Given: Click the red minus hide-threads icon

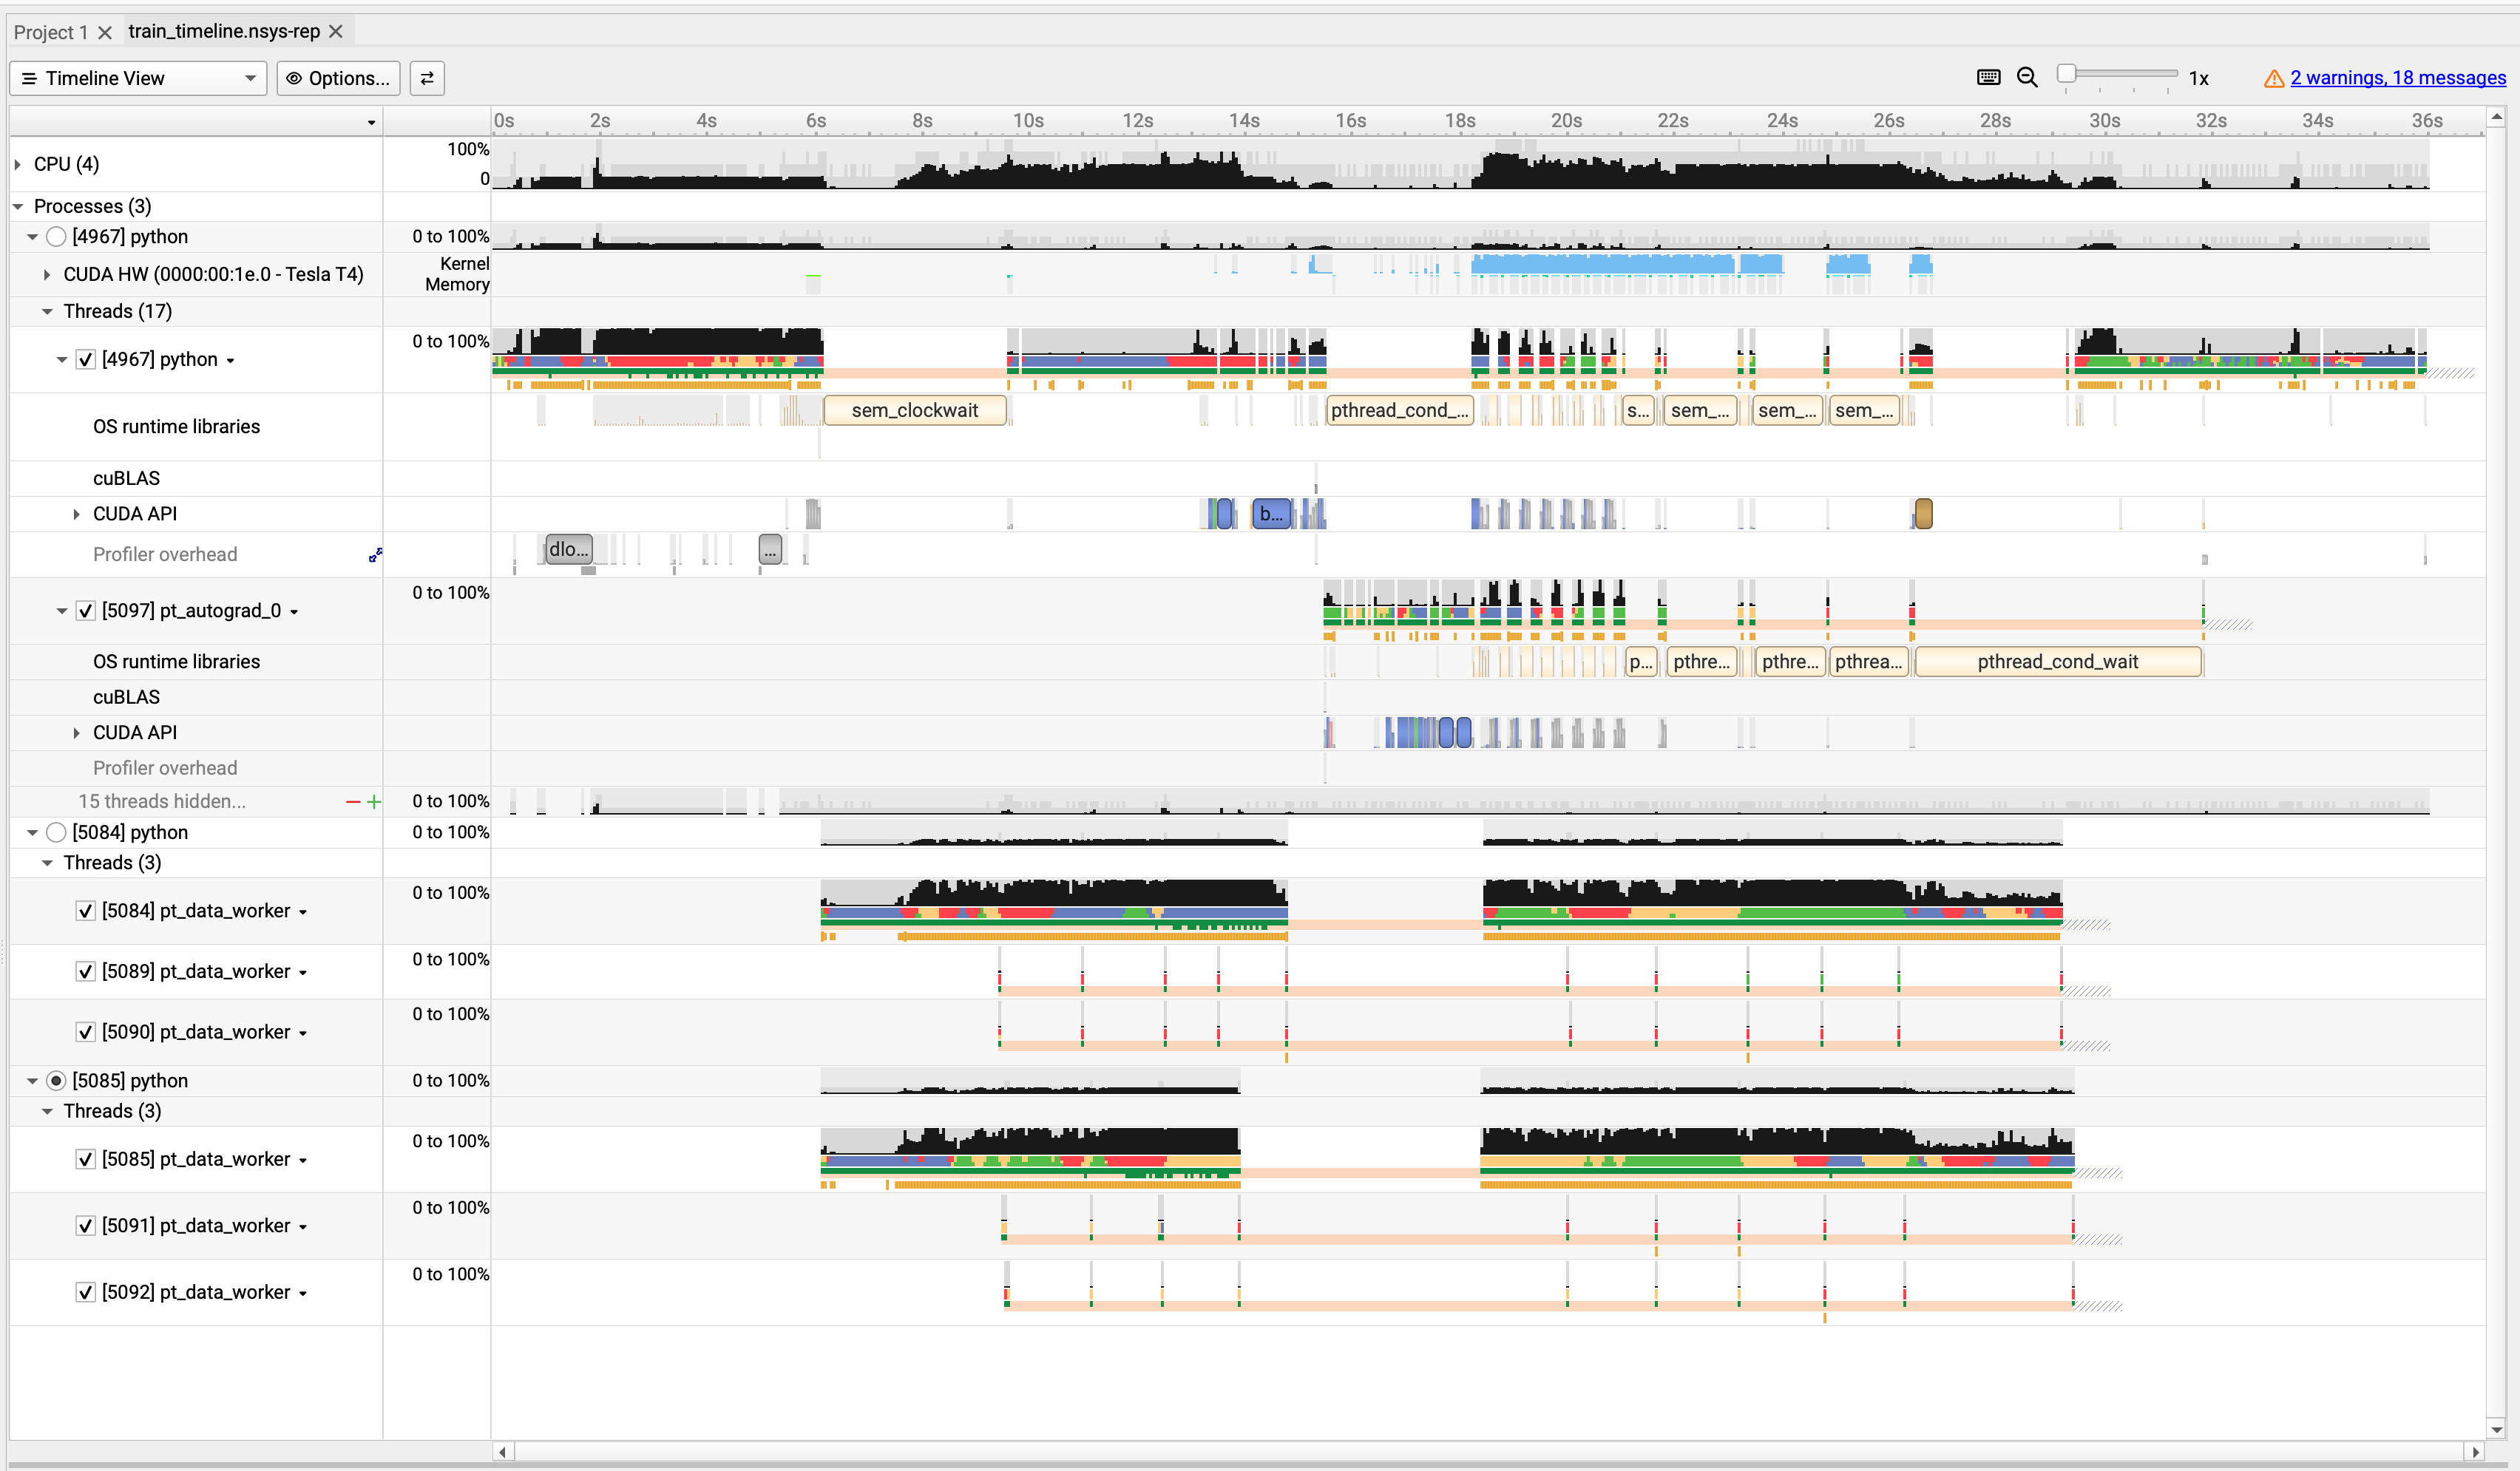Looking at the screenshot, I should [352, 801].
